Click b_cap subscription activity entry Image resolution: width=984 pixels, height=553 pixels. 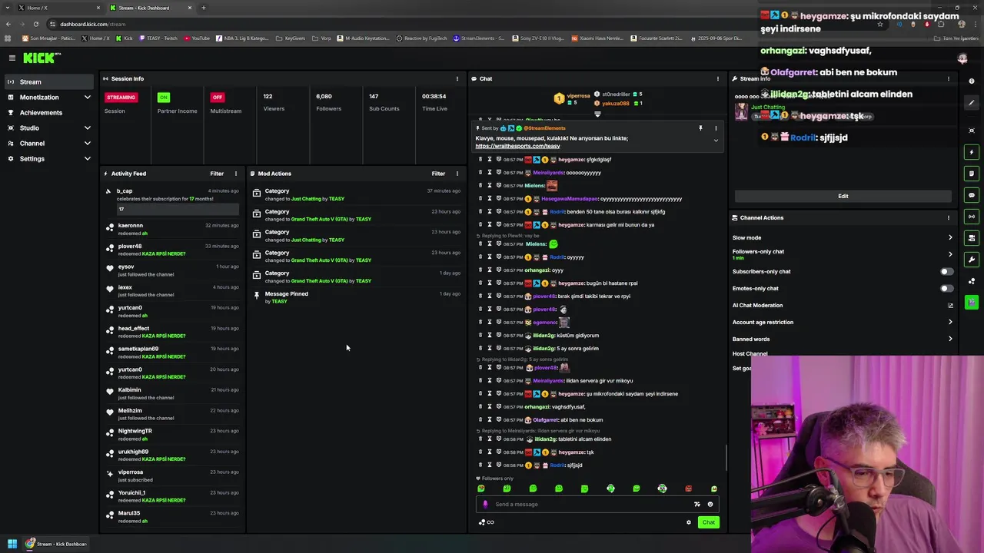tap(172, 200)
